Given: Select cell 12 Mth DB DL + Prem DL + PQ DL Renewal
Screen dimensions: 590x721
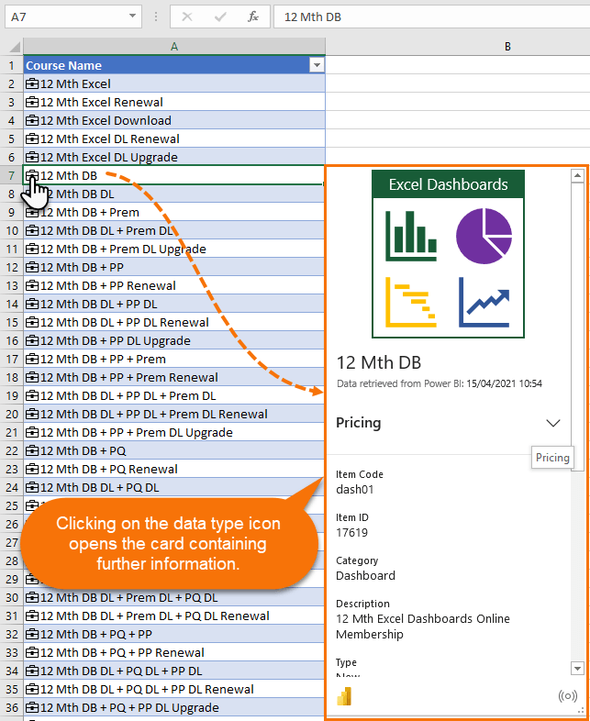Looking at the screenshot, I should [x=174, y=616].
